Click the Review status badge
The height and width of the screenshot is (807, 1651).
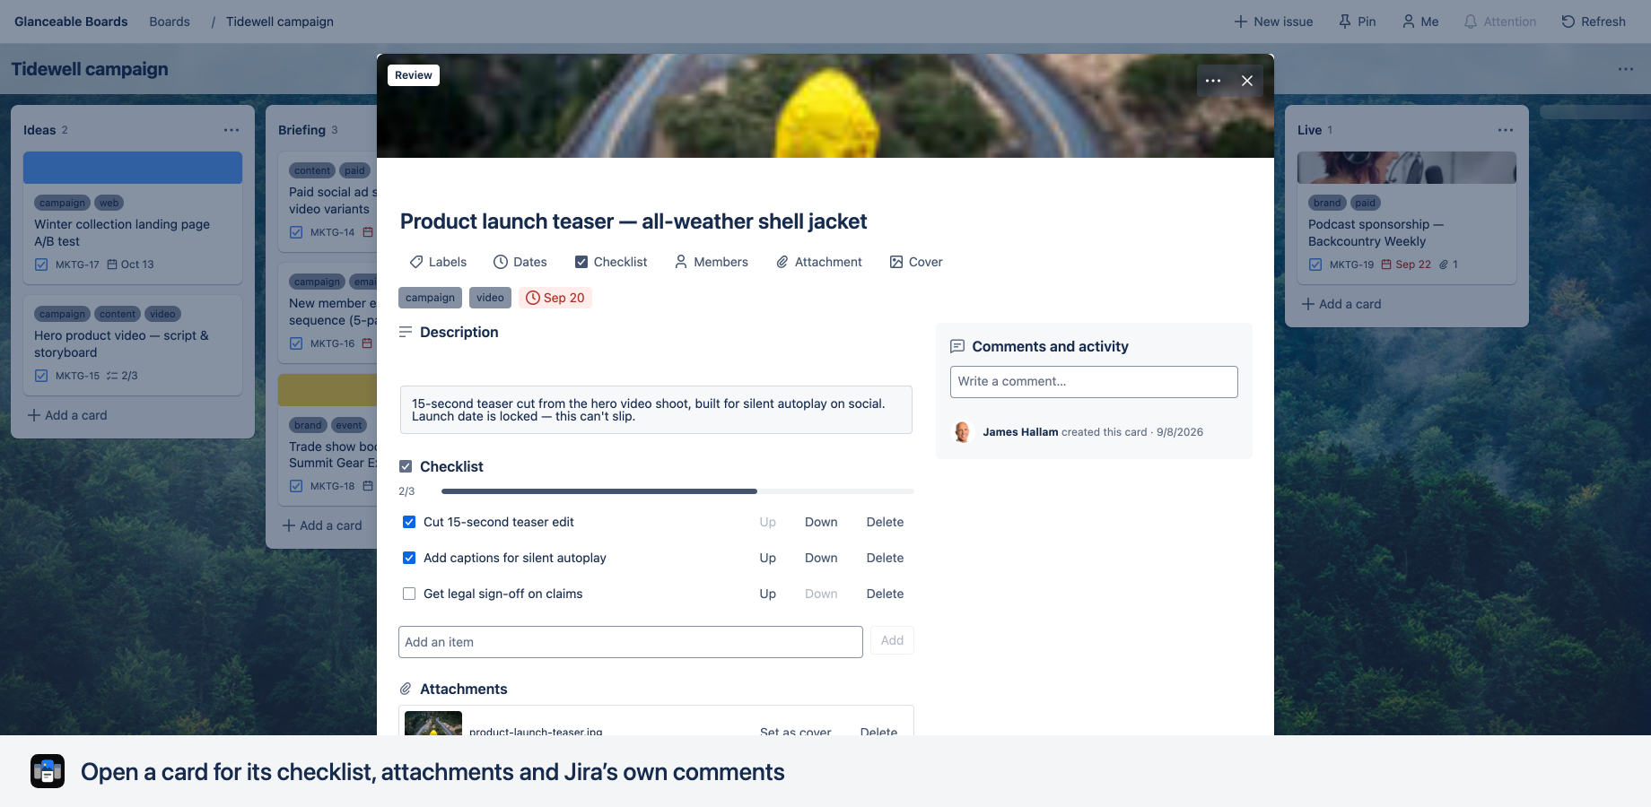point(414,75)
